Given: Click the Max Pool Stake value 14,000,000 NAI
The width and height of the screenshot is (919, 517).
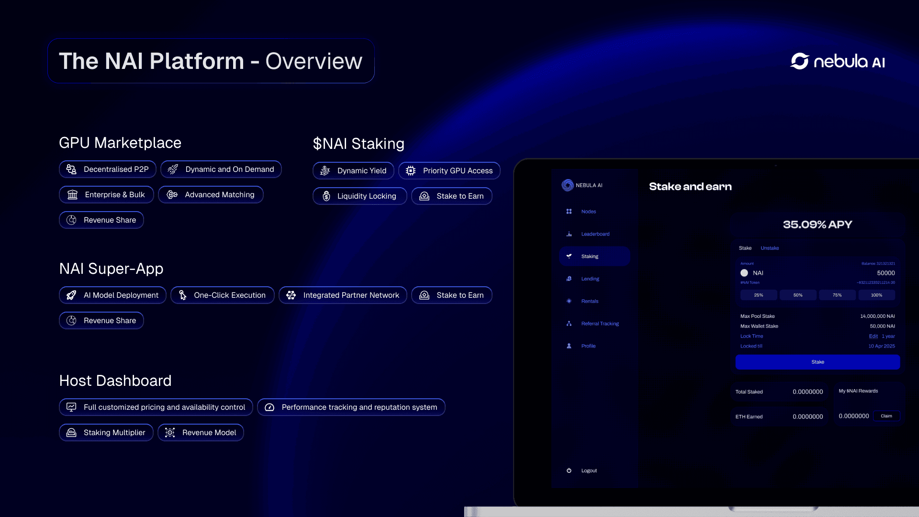Looking at the screenshot, I should click(x=877, y=316).
